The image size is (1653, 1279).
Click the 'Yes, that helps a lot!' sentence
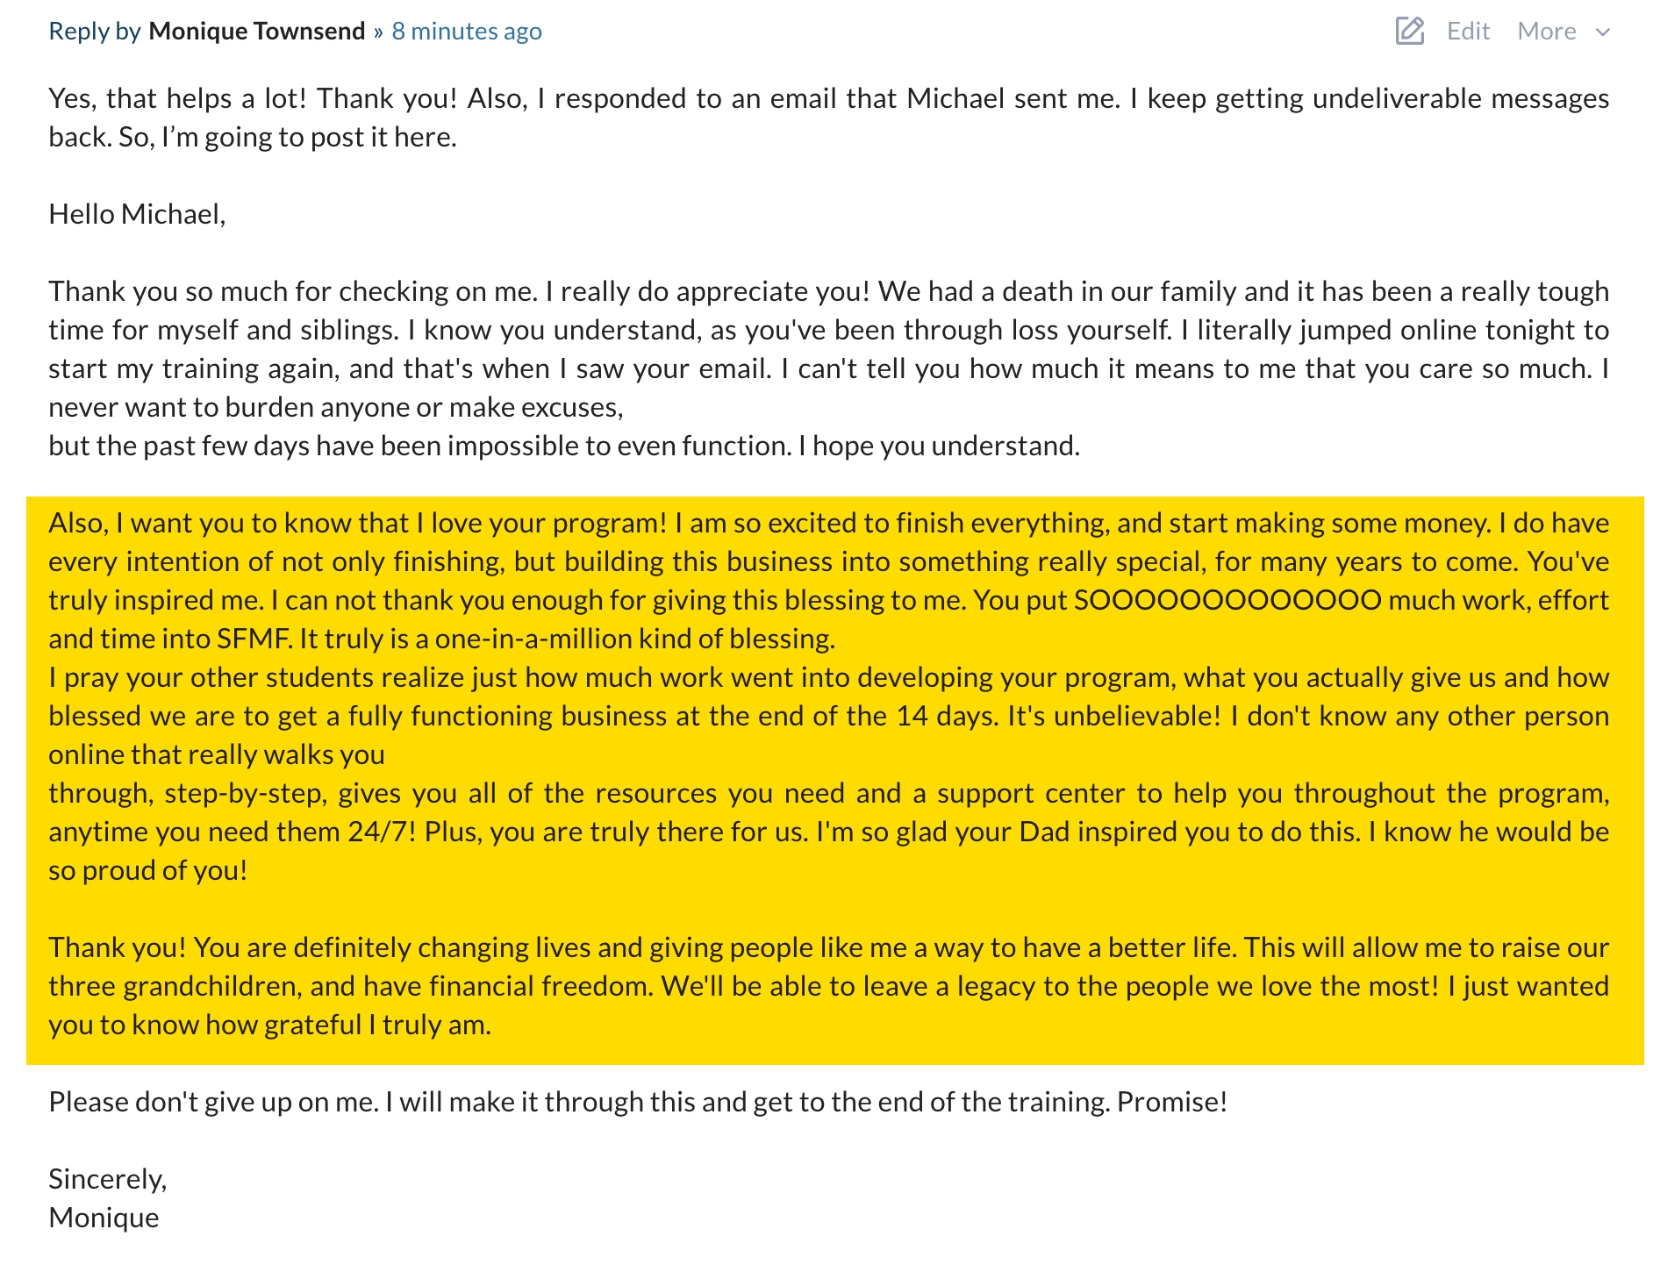tap(177, 98)
